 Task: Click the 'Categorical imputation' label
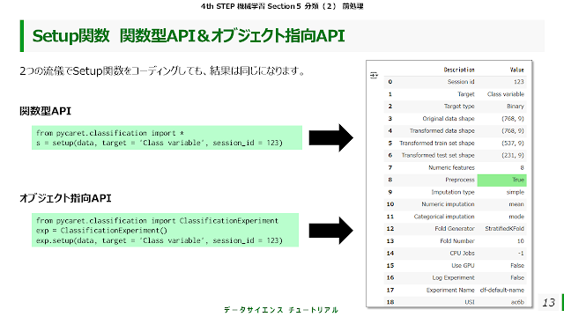coord(444,217)
